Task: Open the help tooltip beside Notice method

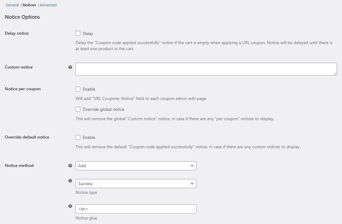Action: [x=70, y=165]
